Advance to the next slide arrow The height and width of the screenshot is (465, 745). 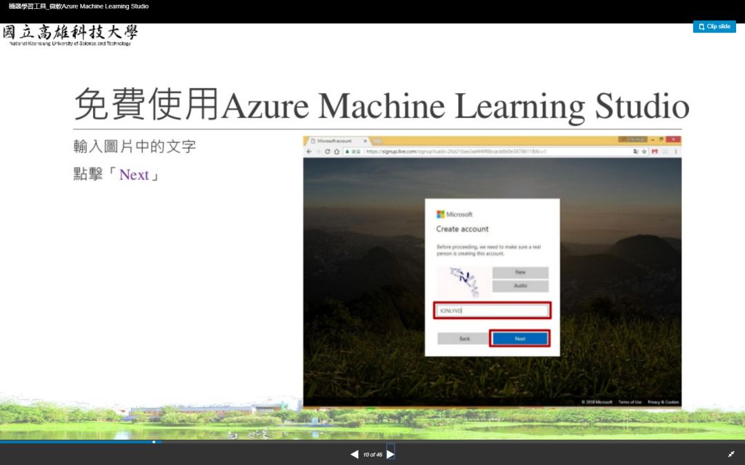(390, 454)
